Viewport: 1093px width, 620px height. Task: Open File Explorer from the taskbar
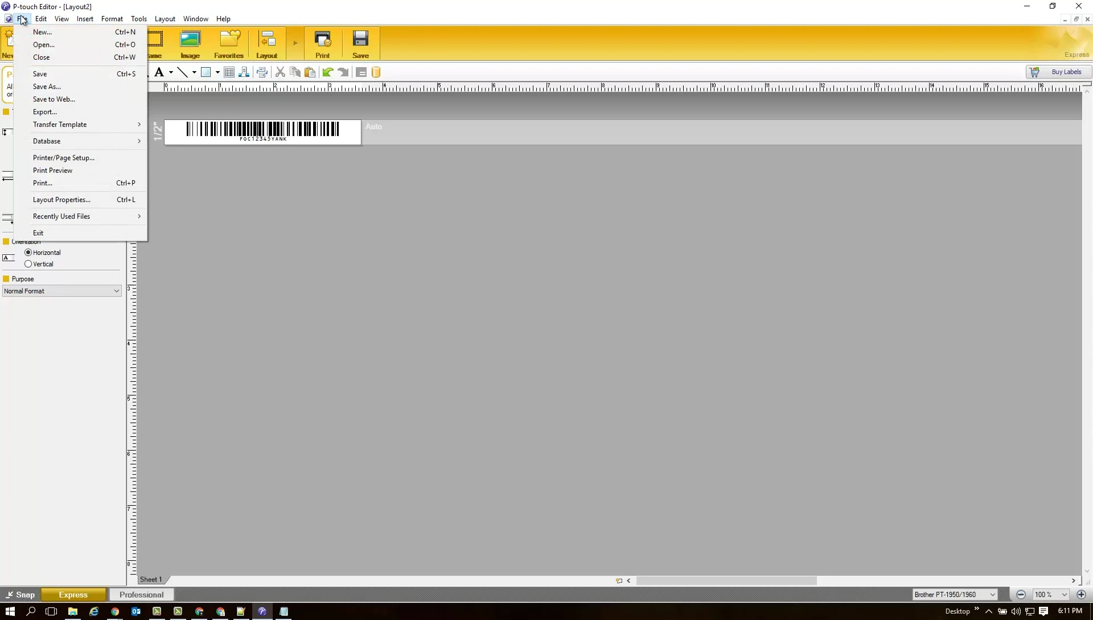pyautogui.click(x=73, y=611)
